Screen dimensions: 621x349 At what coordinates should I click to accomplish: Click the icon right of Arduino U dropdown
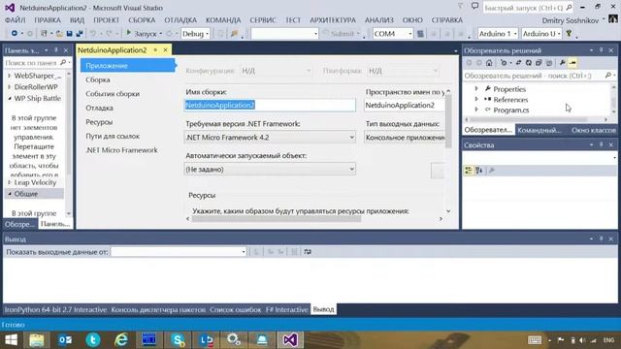pos(570,34)
